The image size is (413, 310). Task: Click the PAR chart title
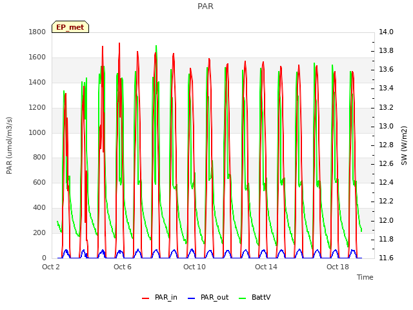click(x=205, y=6)
